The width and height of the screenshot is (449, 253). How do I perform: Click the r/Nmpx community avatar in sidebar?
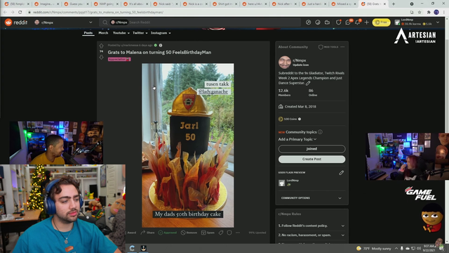(x=285, y=63)
